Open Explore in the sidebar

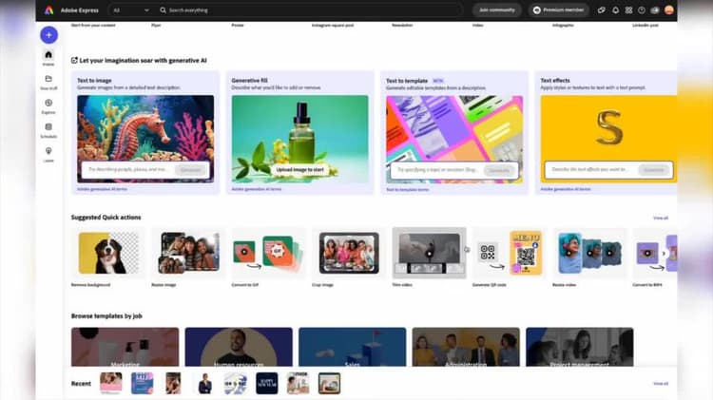pos(48,106)
